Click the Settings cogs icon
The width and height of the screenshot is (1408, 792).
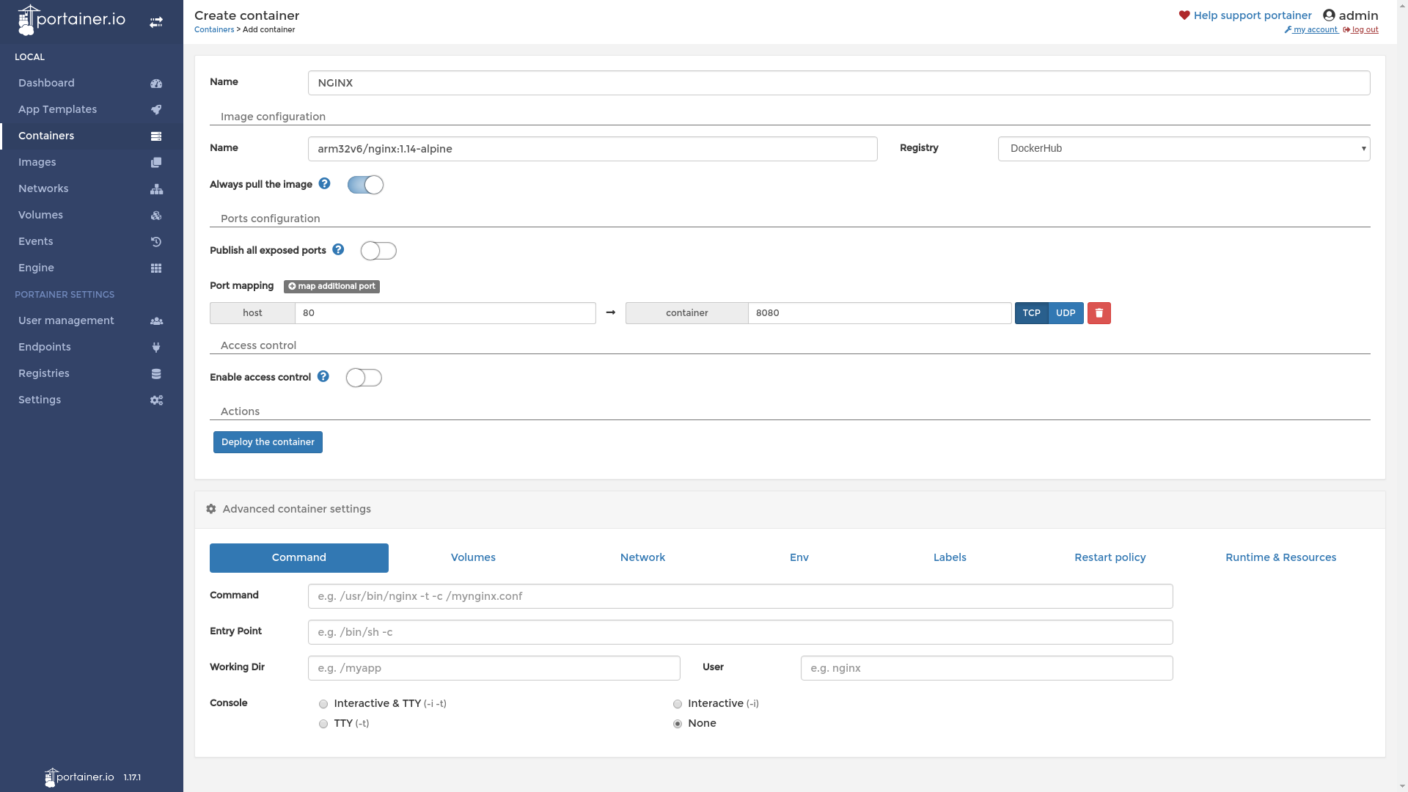click(156, 400)
